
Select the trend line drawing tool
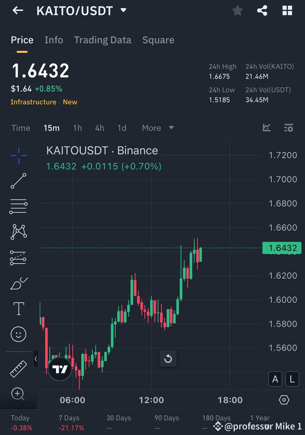tap(18, 181)
